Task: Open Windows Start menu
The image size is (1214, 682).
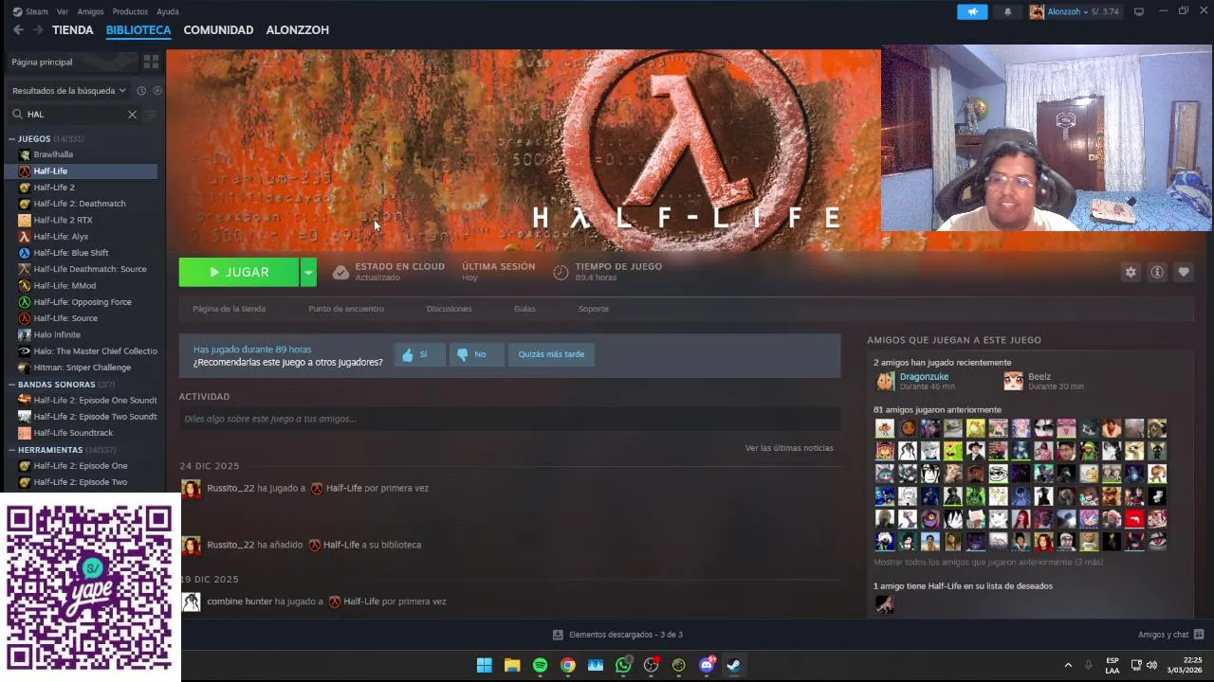Action: tap(485, 665)
